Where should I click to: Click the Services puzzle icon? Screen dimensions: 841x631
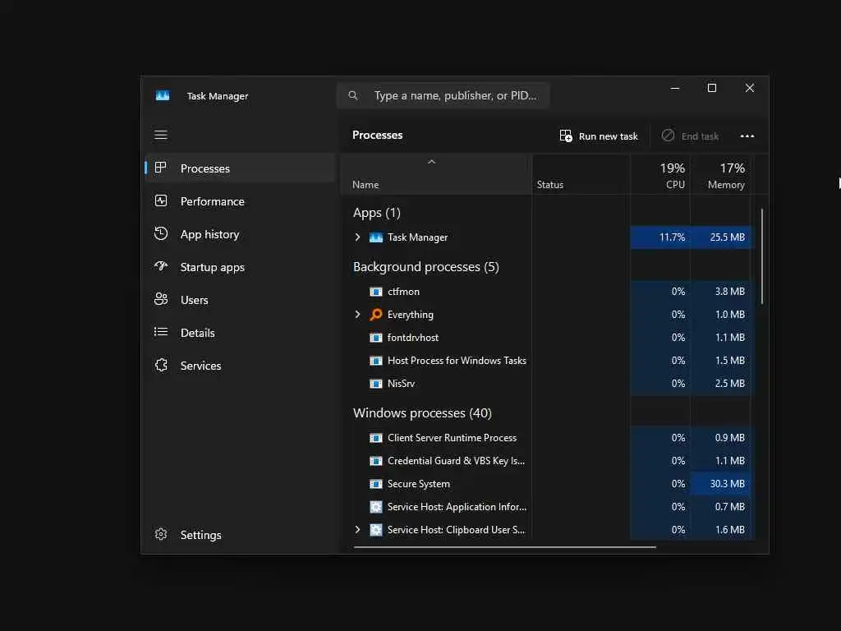[x=161, y=365]
